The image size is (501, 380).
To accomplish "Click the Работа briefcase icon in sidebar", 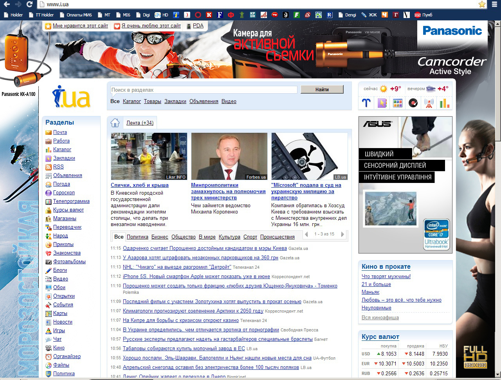I will click(49, 141).
